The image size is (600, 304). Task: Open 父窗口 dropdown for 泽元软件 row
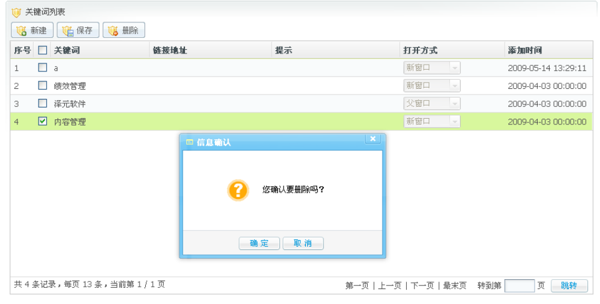[x=432, y=103]
